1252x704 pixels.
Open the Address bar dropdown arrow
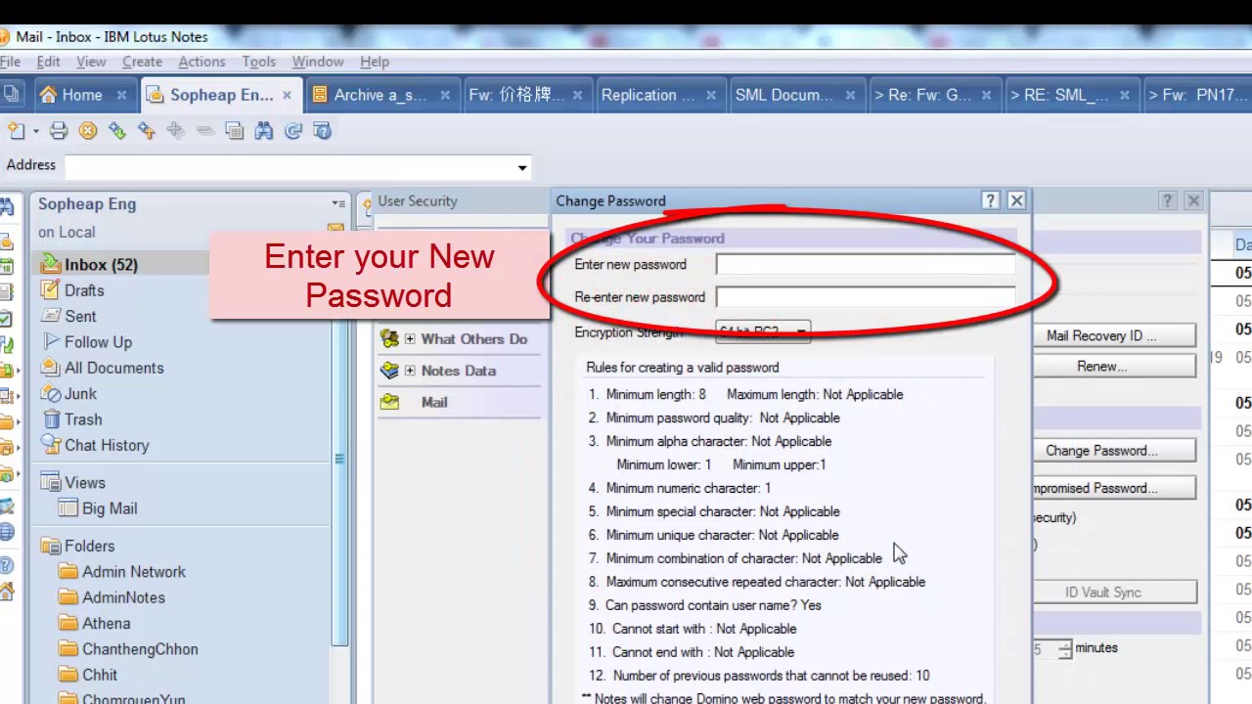tap(522, 168)
